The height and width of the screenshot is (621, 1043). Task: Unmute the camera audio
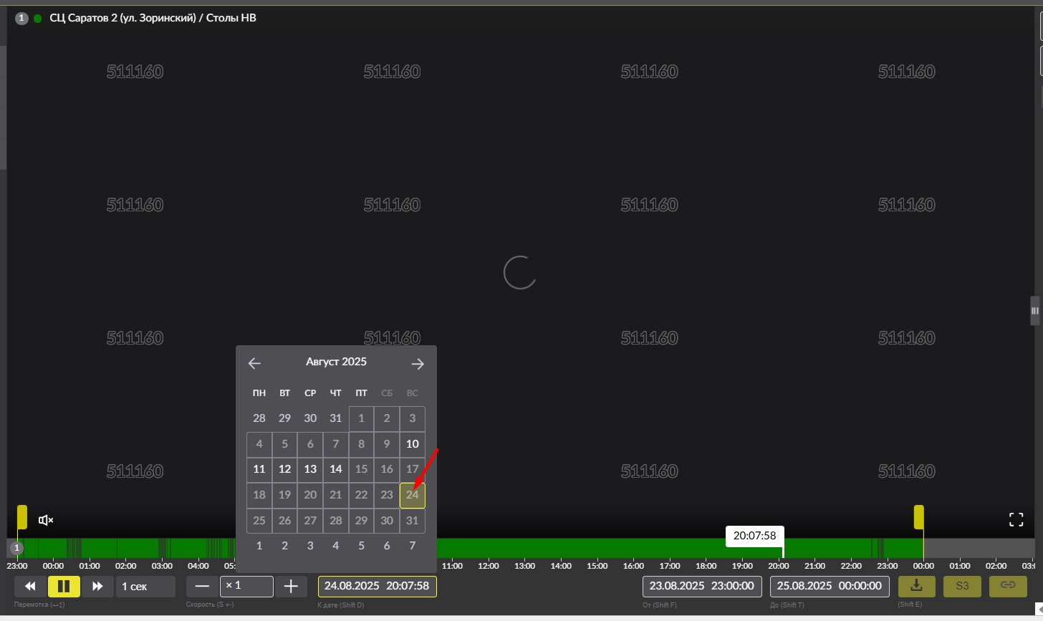(46, 520)
